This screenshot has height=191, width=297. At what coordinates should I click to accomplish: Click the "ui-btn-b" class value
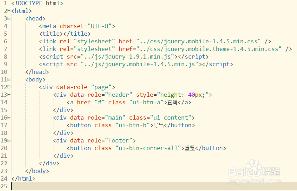pyautogui.click(x=133, y=125)
